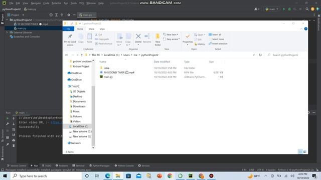321x180 pixels.
Task: Click pin tab icon in Run panel
Action: (x=8, y=144)
